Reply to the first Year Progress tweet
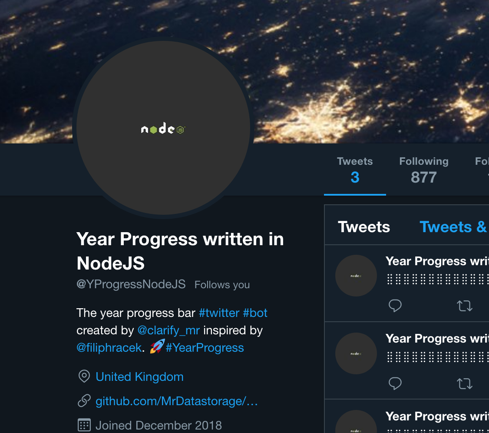 pyautogui.click(x=395, y=306)
